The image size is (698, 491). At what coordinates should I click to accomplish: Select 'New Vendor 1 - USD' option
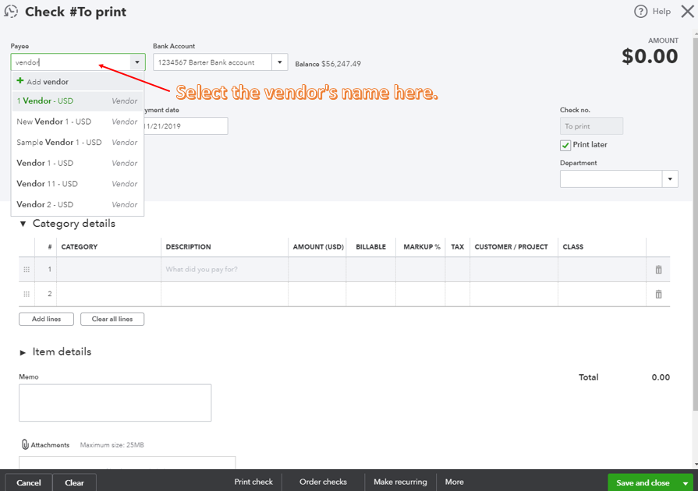pyautogui.click(x=77, y=122)
